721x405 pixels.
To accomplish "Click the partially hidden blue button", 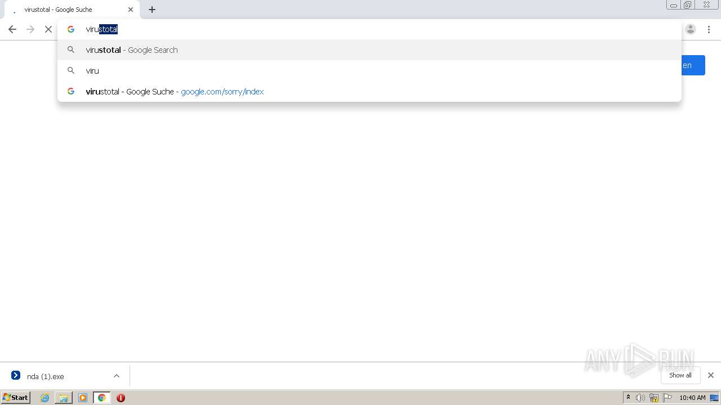I will pos(693,65).
